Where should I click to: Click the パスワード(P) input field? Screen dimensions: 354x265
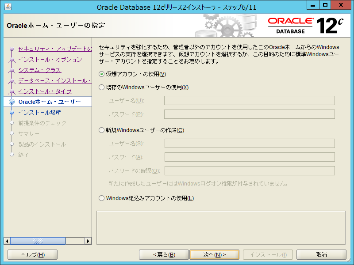pyautogui.click(x=250, y=114)
